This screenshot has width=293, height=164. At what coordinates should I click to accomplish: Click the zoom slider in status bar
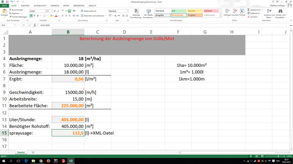pos(269,156)
